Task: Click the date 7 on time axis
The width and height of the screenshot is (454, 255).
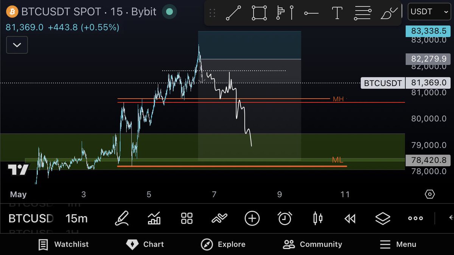Action: click(214, 195)
